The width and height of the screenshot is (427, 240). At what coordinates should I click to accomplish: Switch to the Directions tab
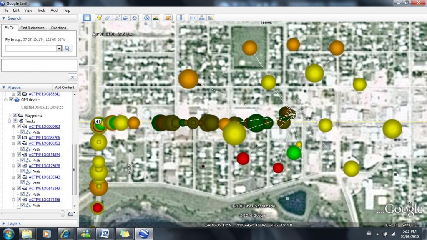point(58,28)
